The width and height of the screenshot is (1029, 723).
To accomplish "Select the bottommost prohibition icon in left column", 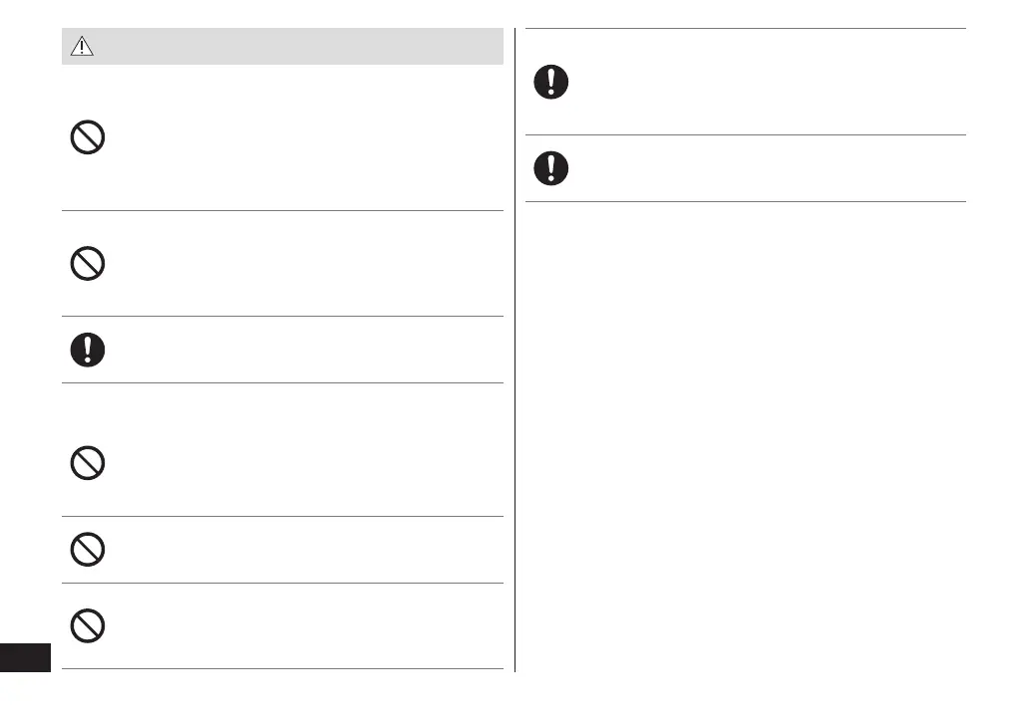I will click(x=88, y=625).
